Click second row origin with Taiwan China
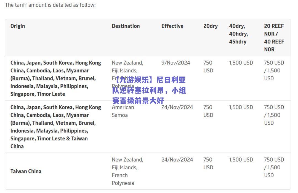298x193 pixels. (55, 127)
